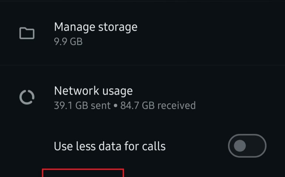Screen dimensions: 285x177
Task: Select the Use less data for calls label
Action: tap(110, 146)
